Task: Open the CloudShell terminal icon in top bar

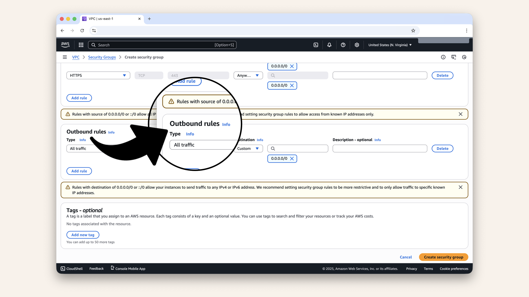Action: (x=316, y=45)
